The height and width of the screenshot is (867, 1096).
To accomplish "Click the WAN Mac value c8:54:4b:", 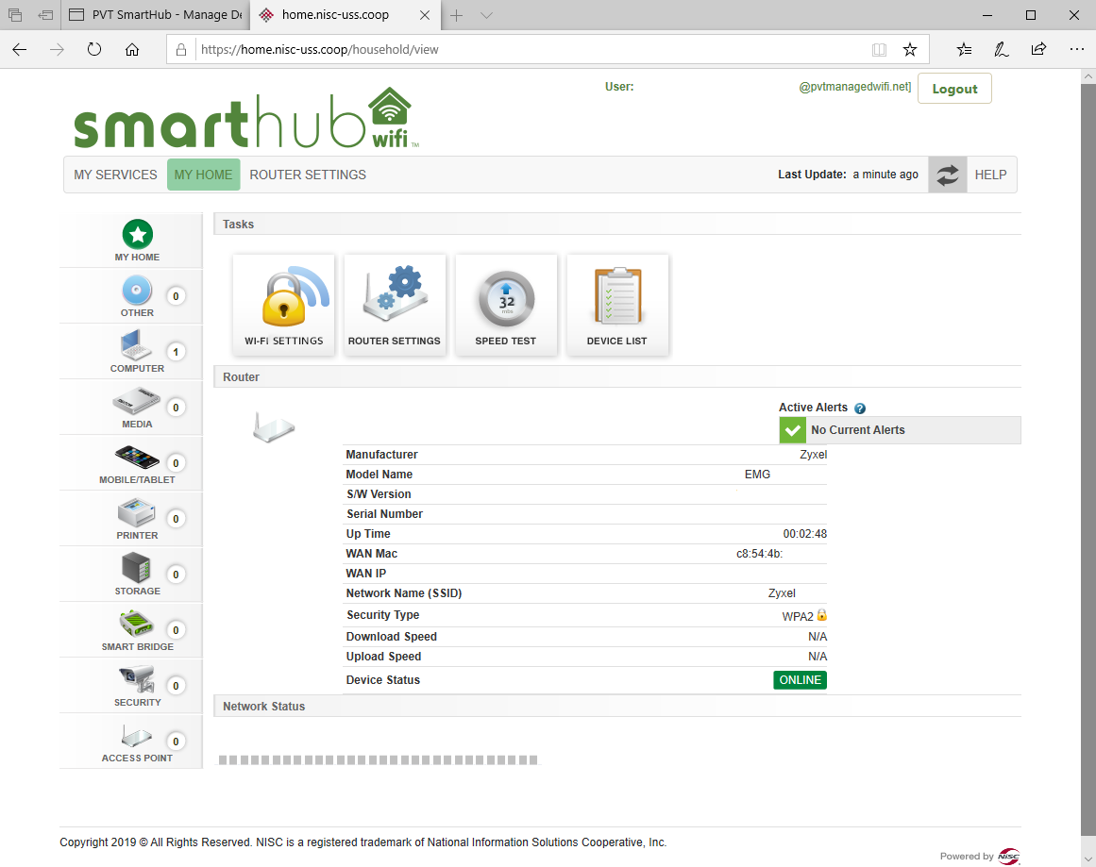I will (759, 554).
